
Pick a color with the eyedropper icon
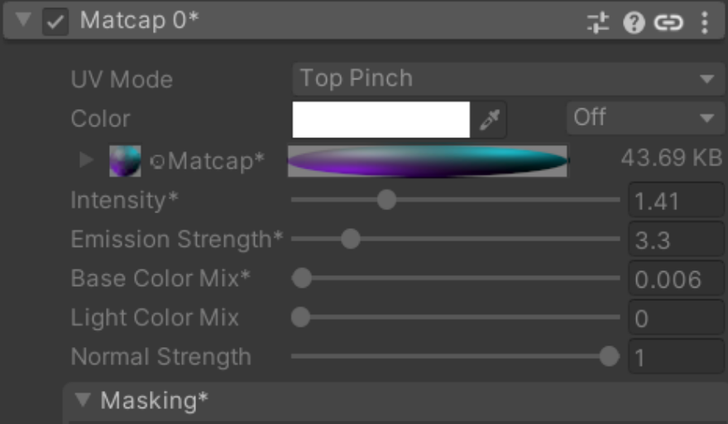(490, 120)
